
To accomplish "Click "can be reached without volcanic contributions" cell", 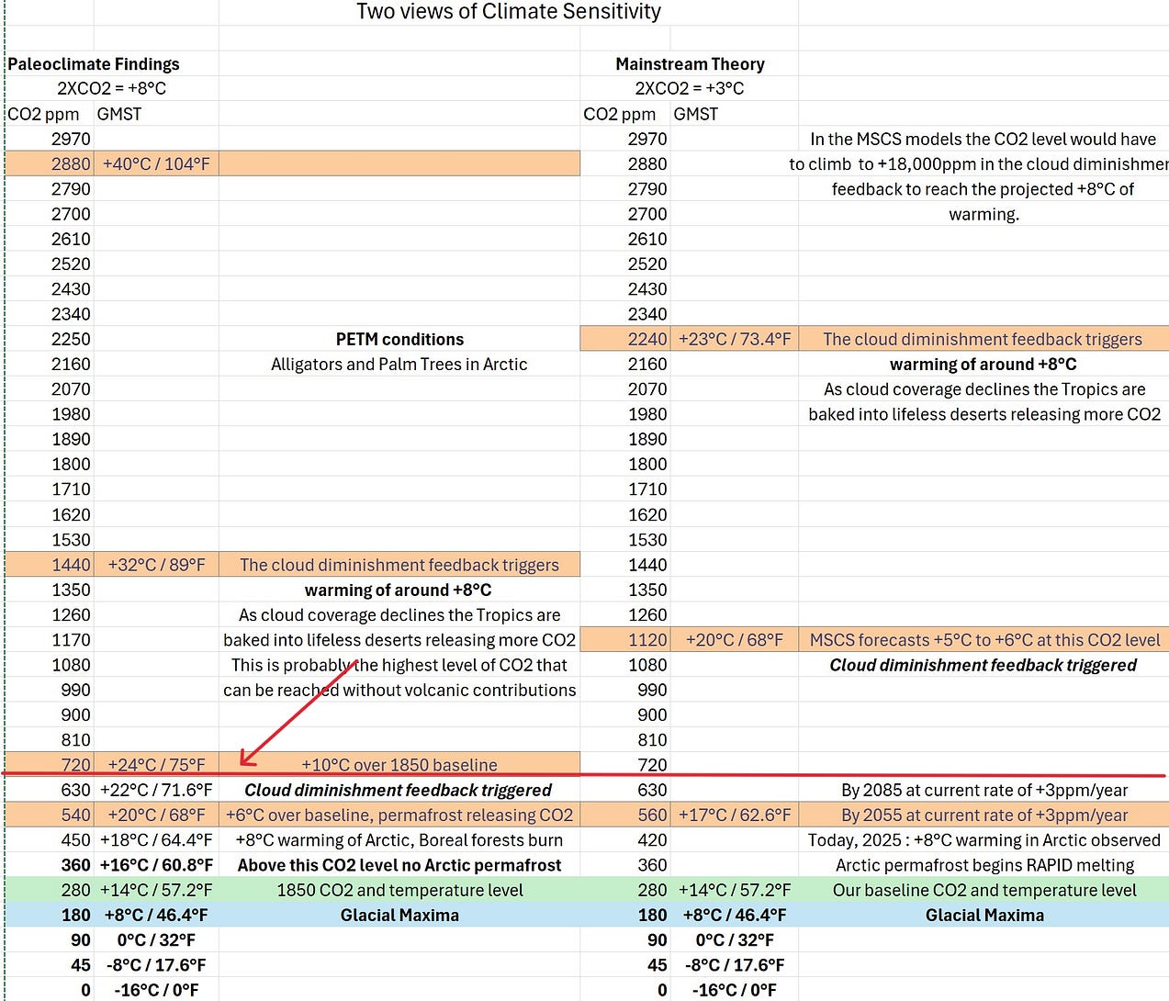I will coord(399,691).
